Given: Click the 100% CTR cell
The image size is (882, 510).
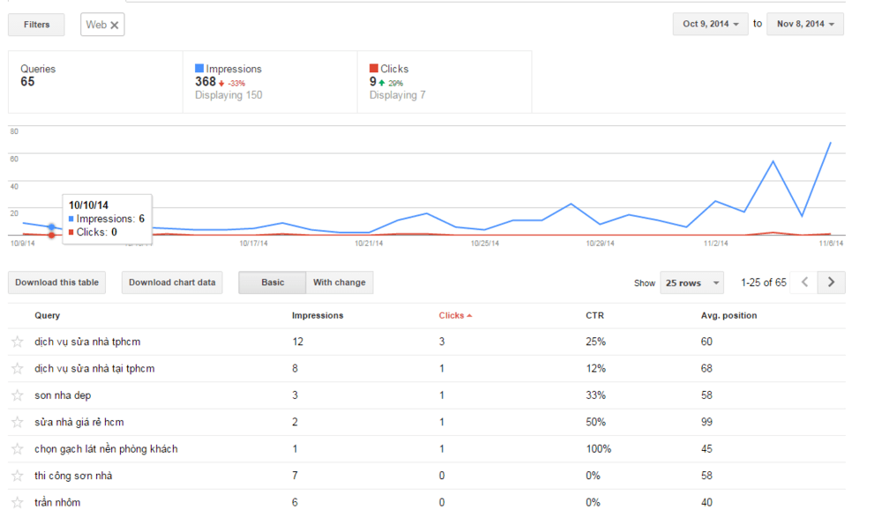Looking at the screenshot, I should click(599, 448).
